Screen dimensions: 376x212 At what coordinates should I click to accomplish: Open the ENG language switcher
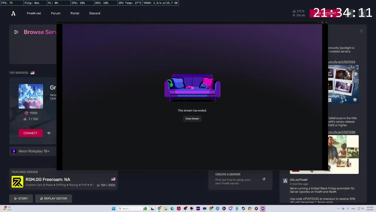point(353,208)
